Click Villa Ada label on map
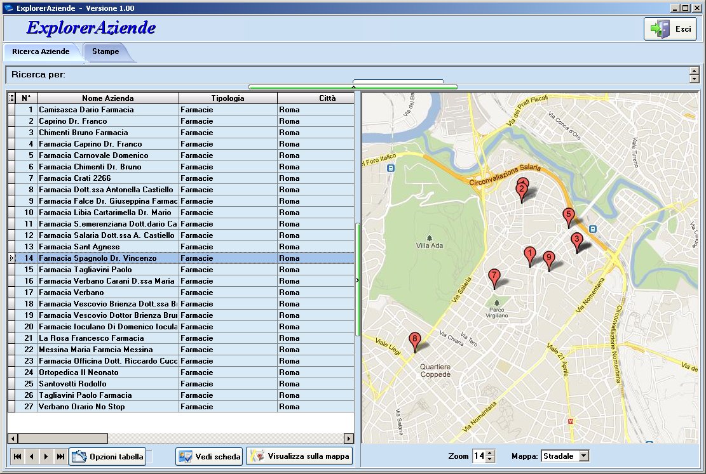Viewport: 706px width, 474px height. [430, 246]
